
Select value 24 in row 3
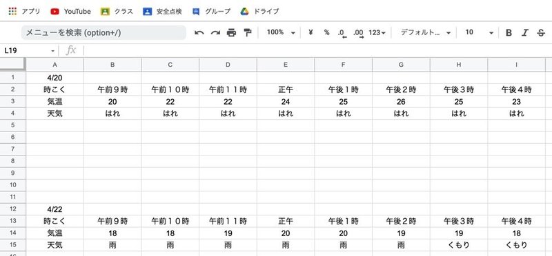pos(286,101)
